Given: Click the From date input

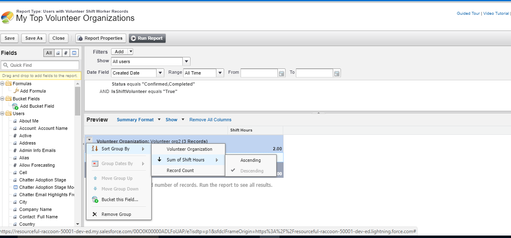Looking at the screenshot, I should (x=259, y=73).
